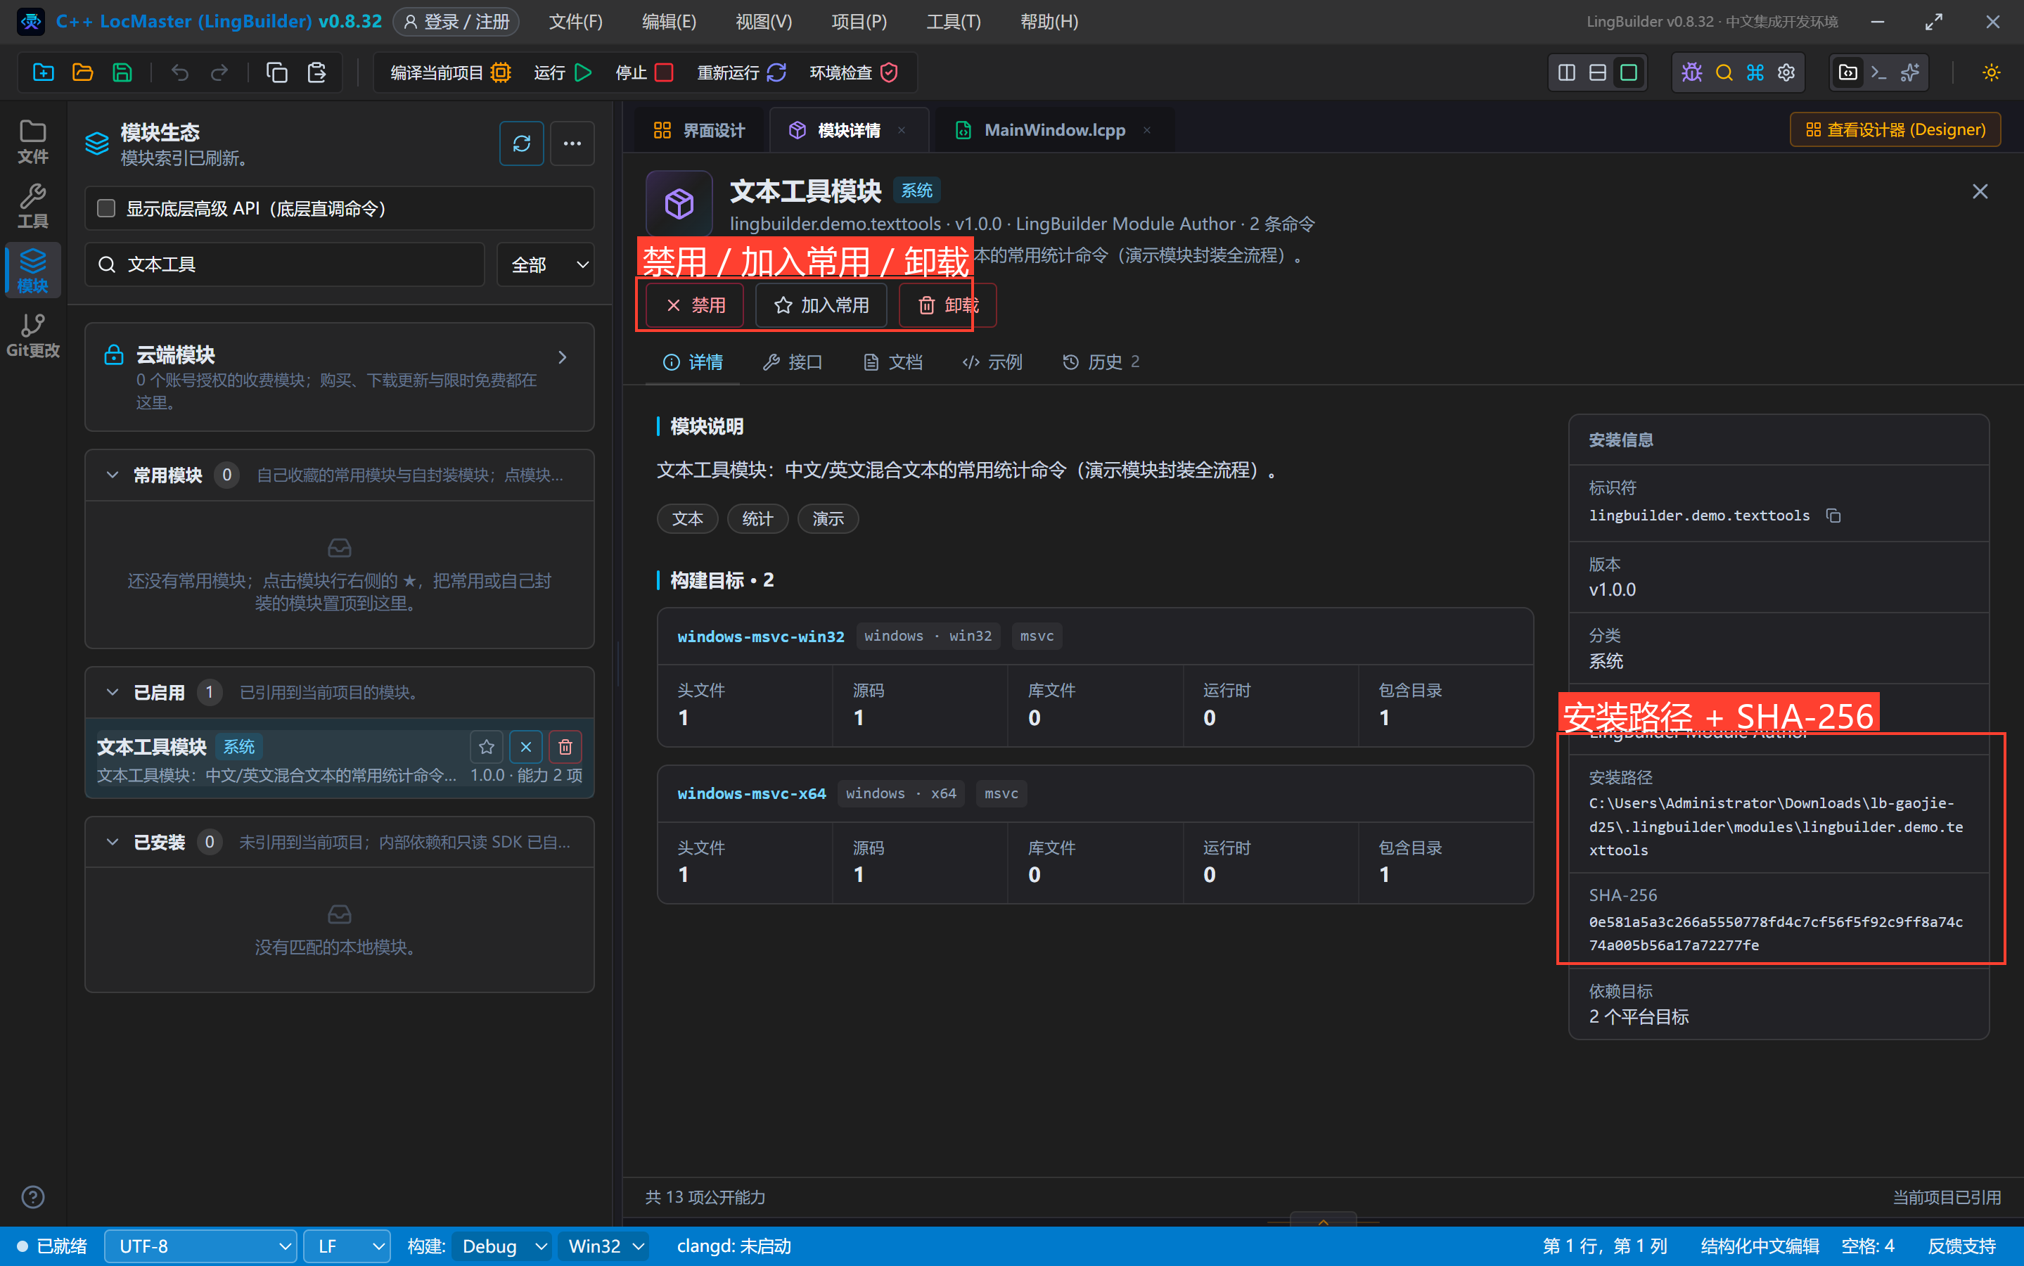Expand the 云端模块 card
Screen dimensions: 2024x1266
pyautogui.click(x=340, y=377)
